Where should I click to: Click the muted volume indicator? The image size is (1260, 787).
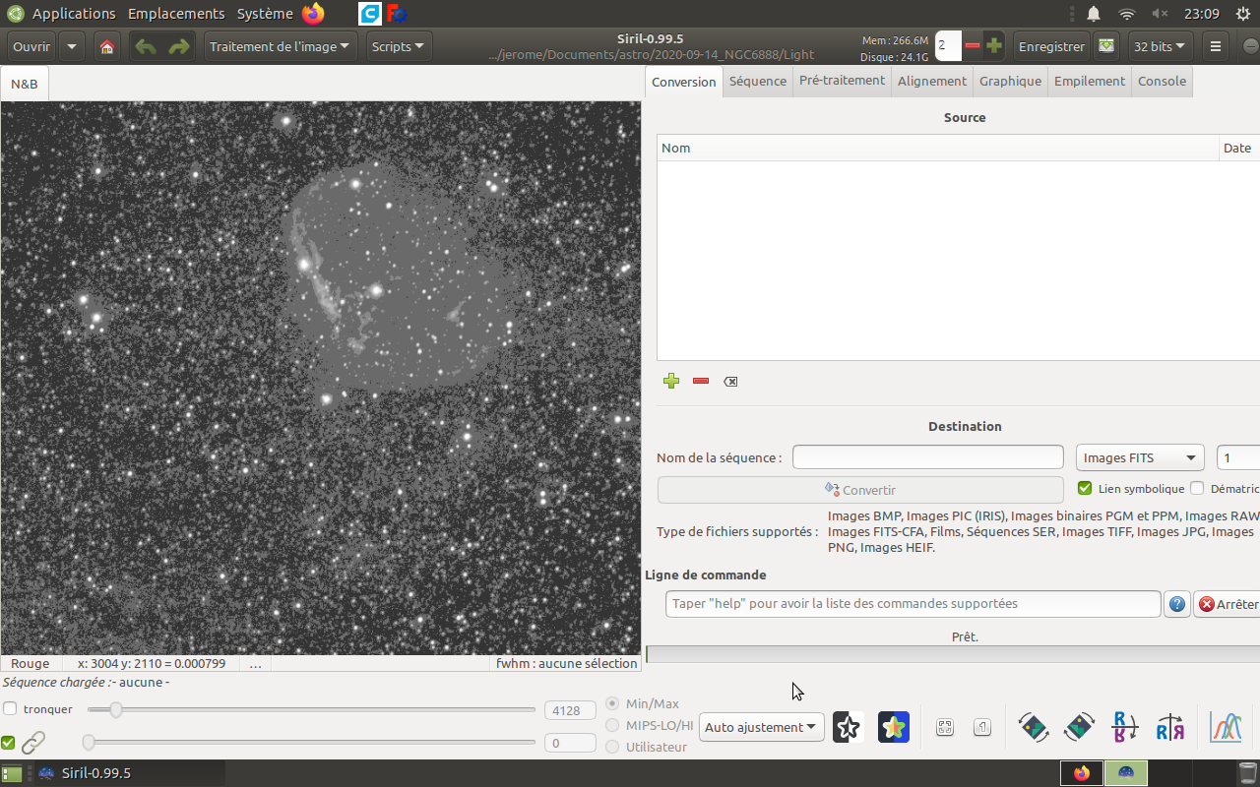pyautogui.click(x=1160, y=14)
